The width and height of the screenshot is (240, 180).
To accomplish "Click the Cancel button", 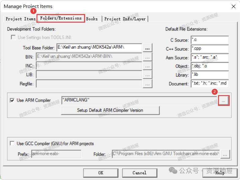I will click(x=139, y=173).
